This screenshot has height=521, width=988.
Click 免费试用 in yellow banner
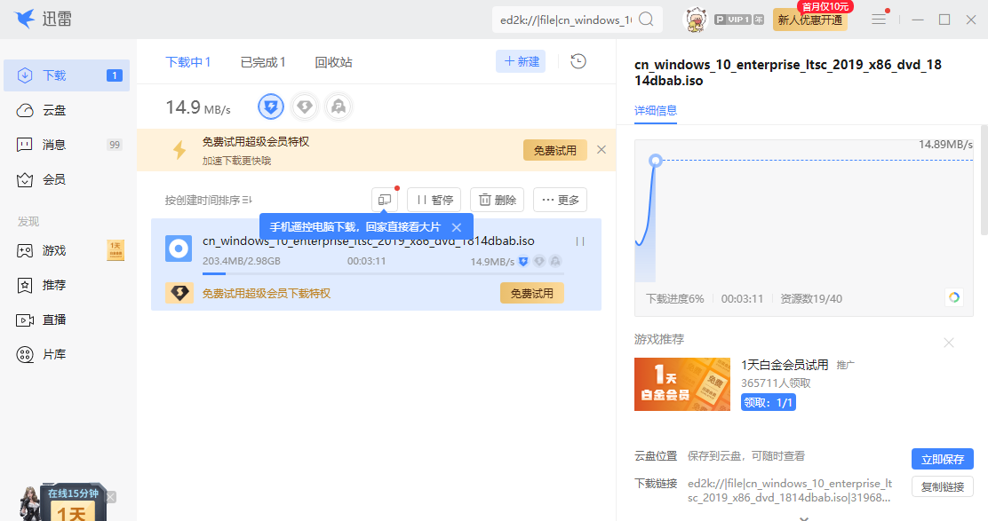coord(554,150)
